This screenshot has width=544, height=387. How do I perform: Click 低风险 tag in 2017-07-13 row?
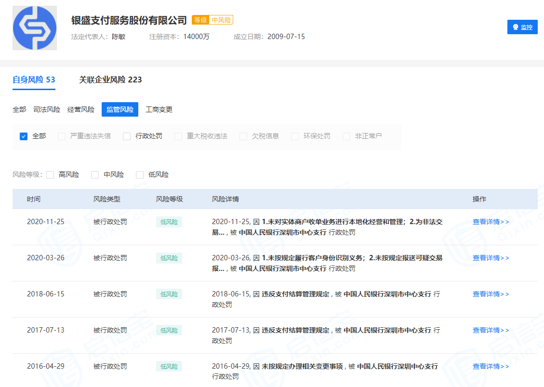[x=169, y=331]
